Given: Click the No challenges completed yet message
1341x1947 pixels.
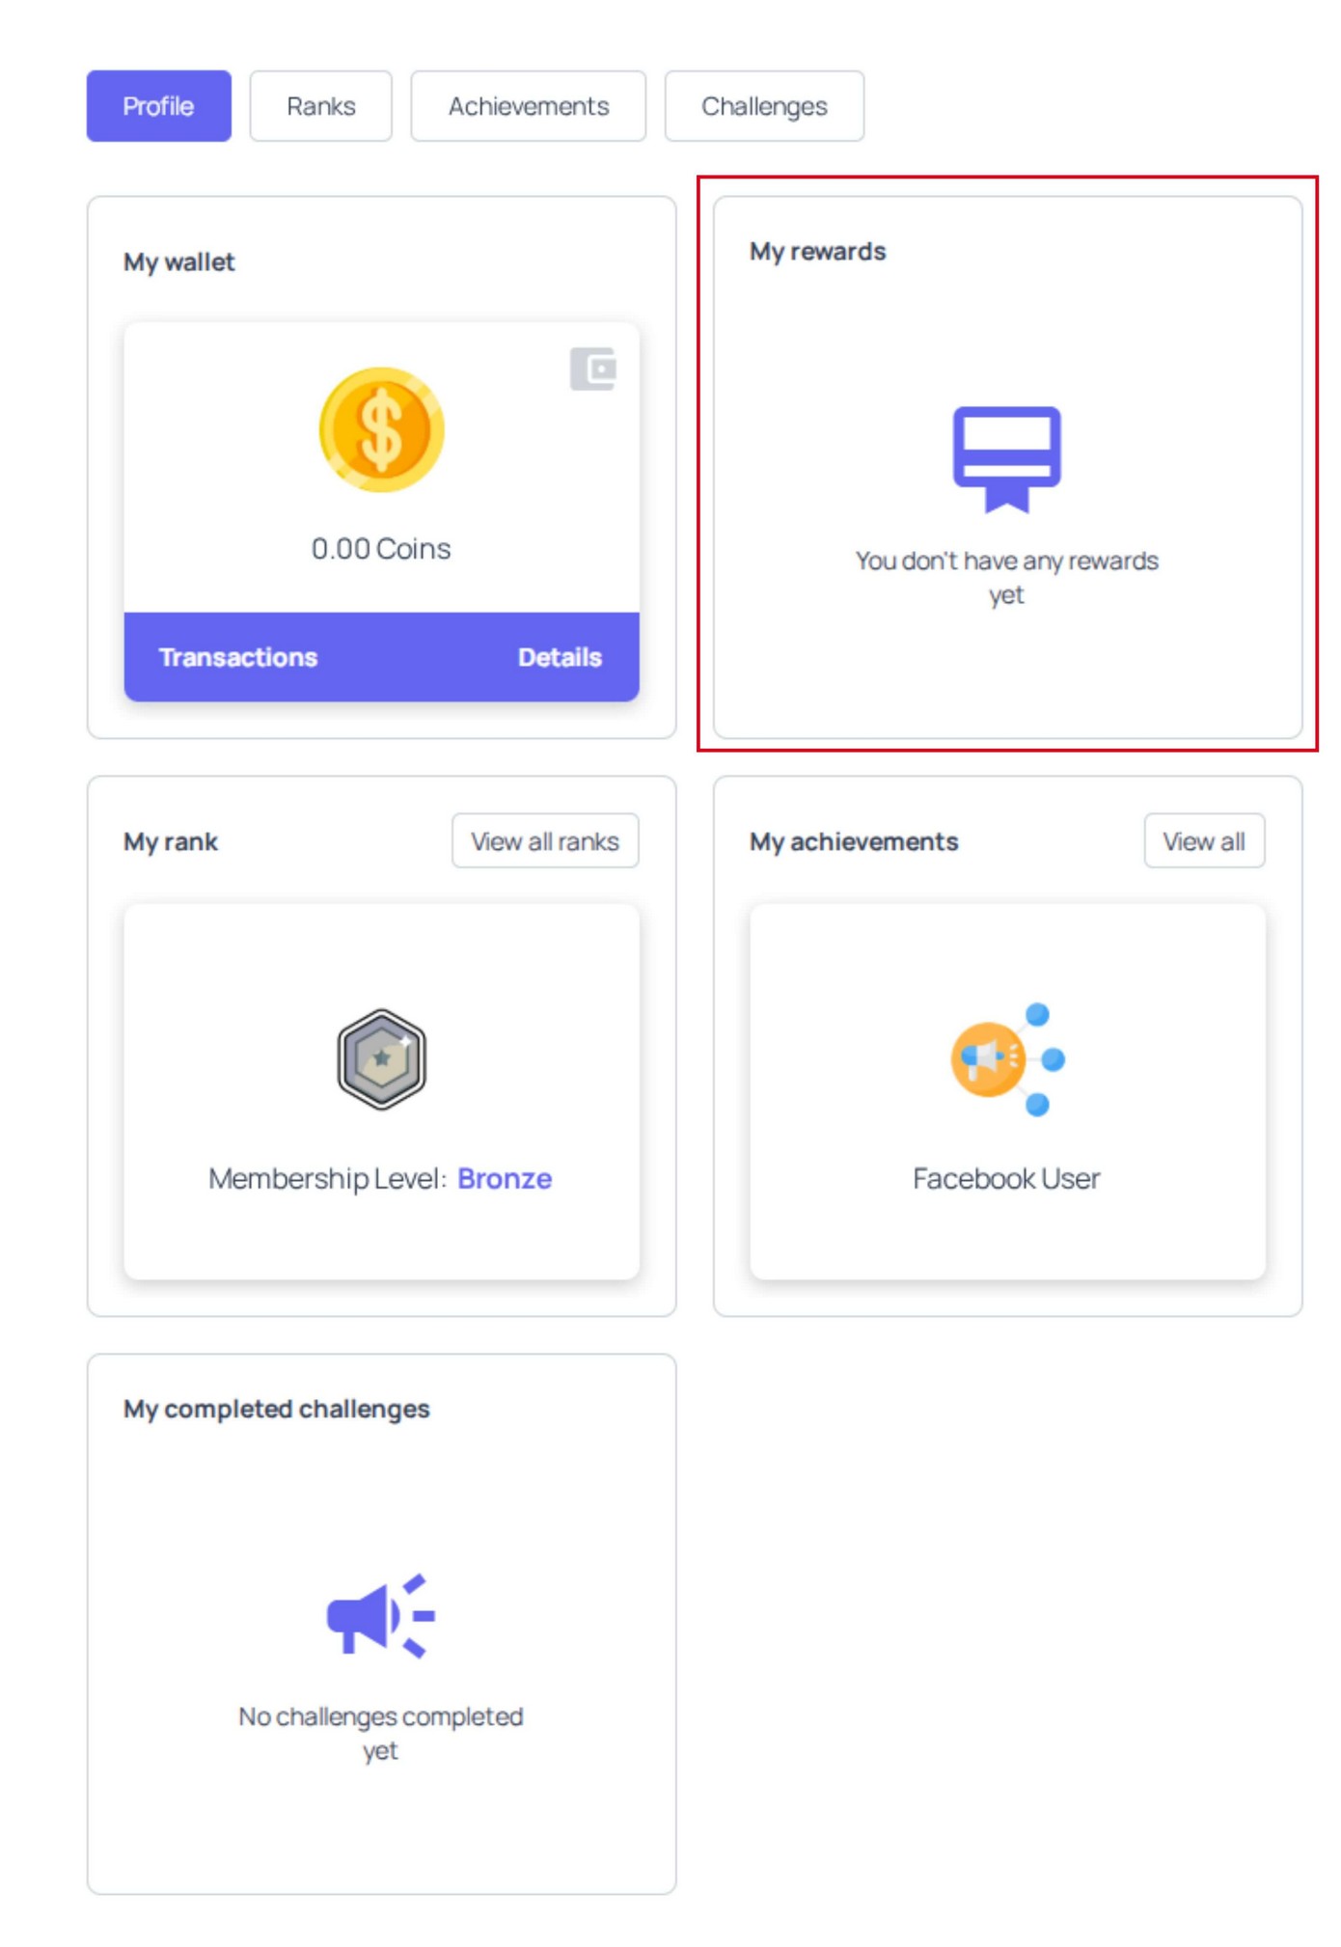Looking at the screenshot, I should [381, 1733].
